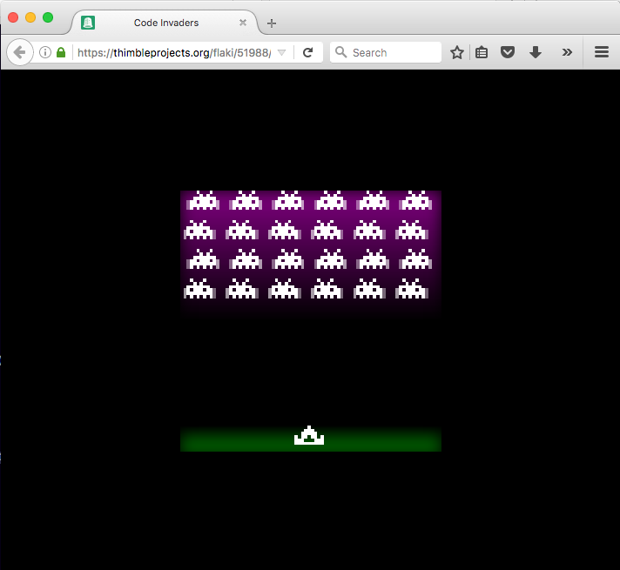Image resolution: width=620 pixels, height=570 pixels.
Task: Click the player ship in the green bar
Action: [x=309, y=436]
